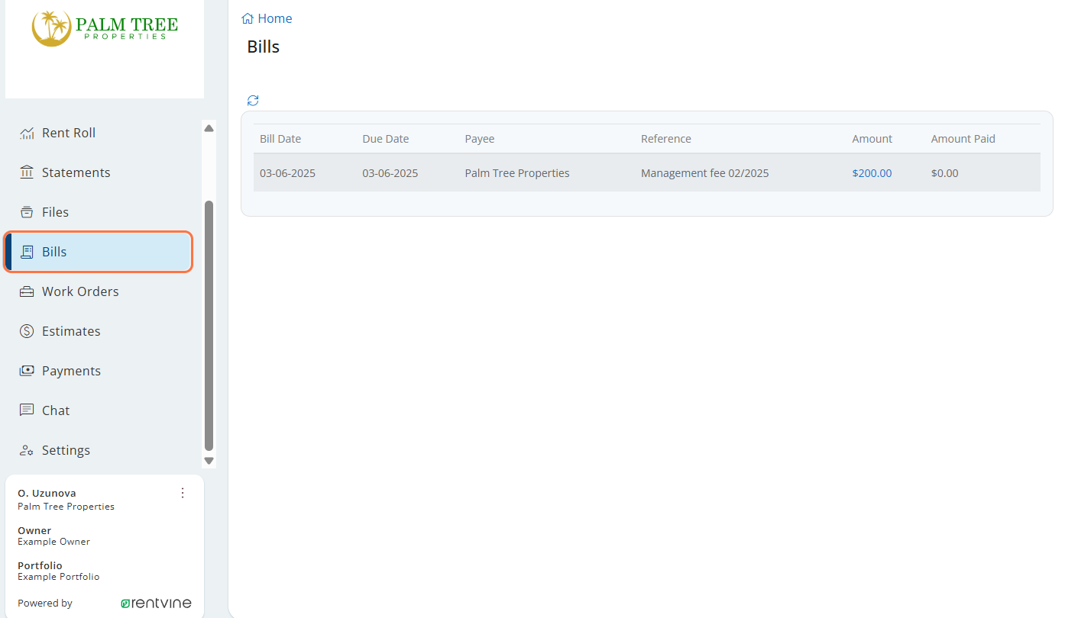The width and height of the screenshot is (1065, 618).
Task: Click the Amount column header
Action: click(x=872, y=139)
